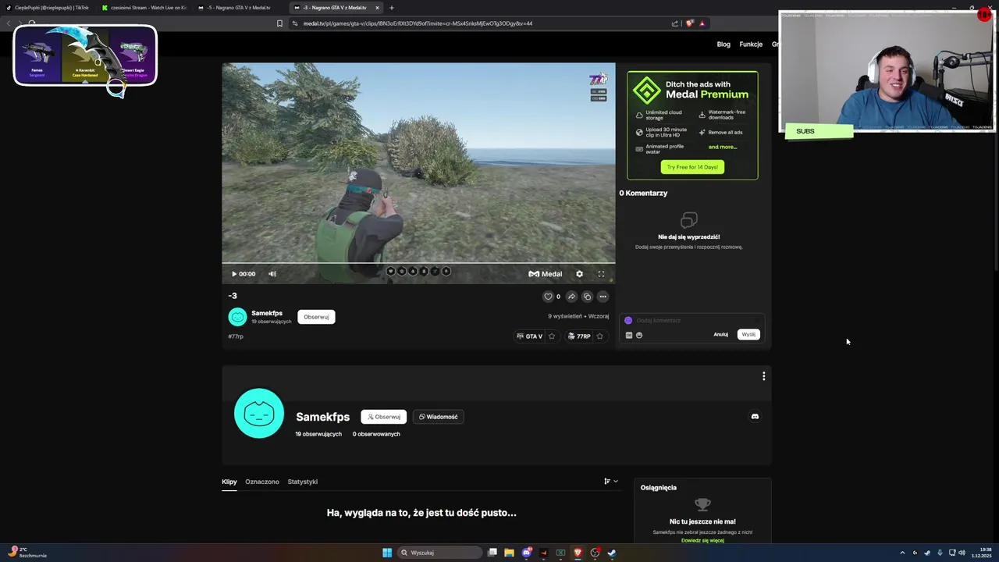The width and height of the screenshot is (999, 562).
Task: Seek on the video progress bar
Action: tap(418, 263)
